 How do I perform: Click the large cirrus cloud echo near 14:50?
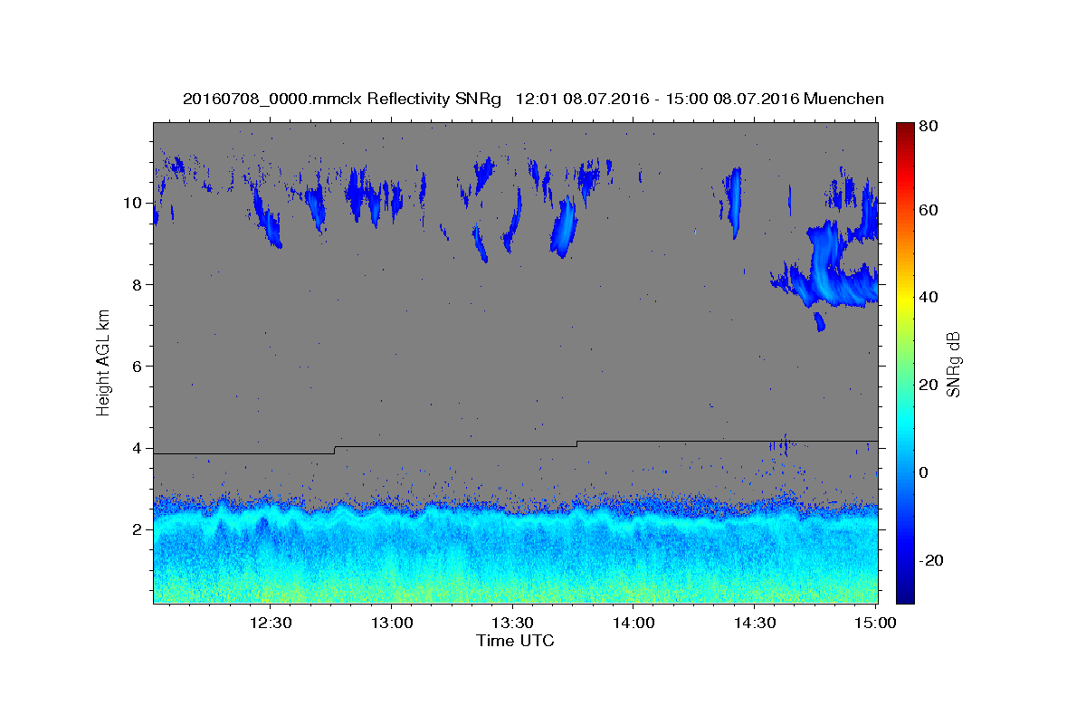point(826,265)
